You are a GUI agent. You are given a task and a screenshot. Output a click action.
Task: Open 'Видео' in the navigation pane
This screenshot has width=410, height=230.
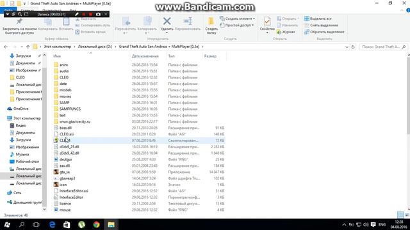tap(20, 125)
